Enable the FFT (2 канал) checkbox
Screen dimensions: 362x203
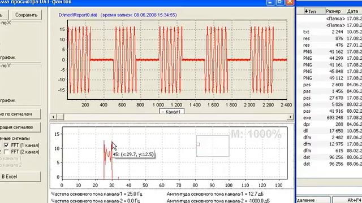click(6, 152)
